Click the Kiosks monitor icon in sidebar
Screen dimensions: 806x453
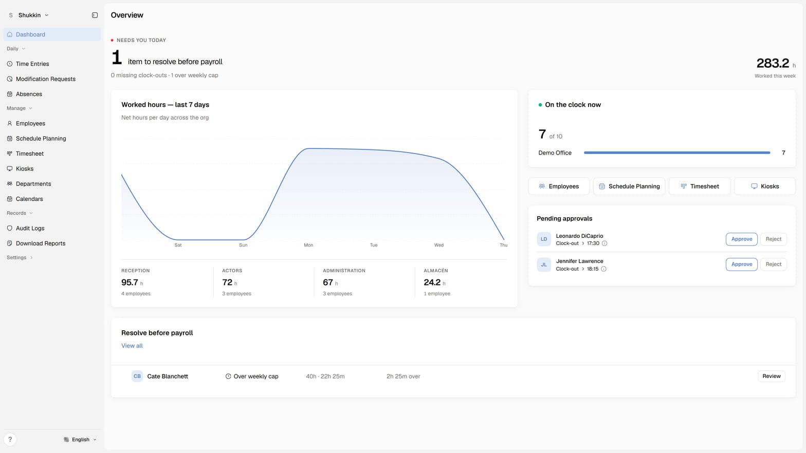[x=10, y=168]
